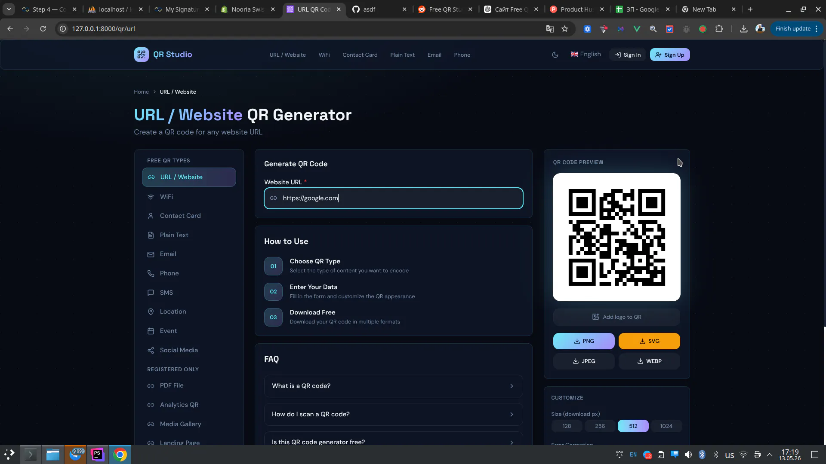Image resolution: width=826 pixels, height=464 pixels.
Task: Open Phone in top navigation
Action: tap(462, 55)
